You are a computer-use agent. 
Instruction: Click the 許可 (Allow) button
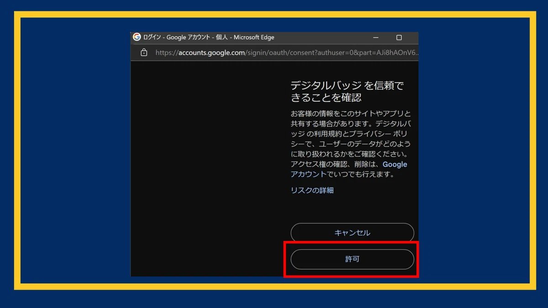352,259
